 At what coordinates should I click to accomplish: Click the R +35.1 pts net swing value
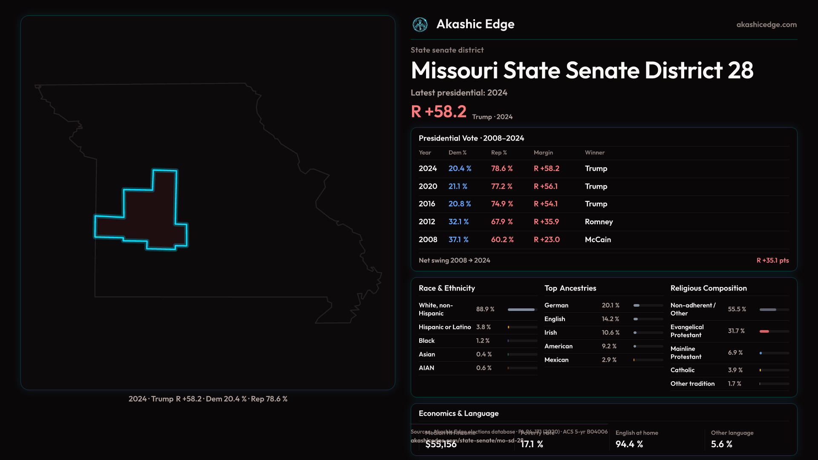point(772,261)
